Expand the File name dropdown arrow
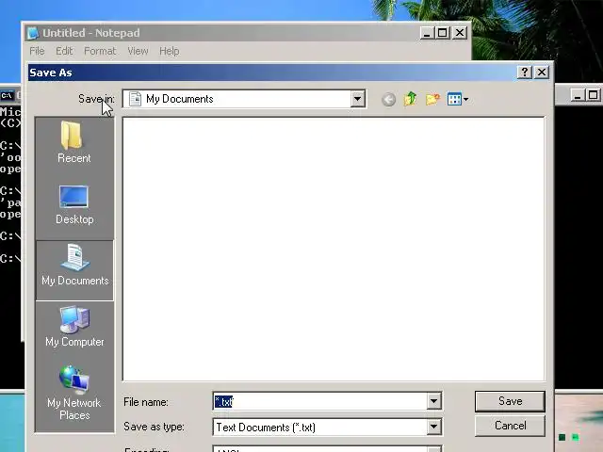Image resolution: width=603 pixels, height=452 pixels. point(433,401)
